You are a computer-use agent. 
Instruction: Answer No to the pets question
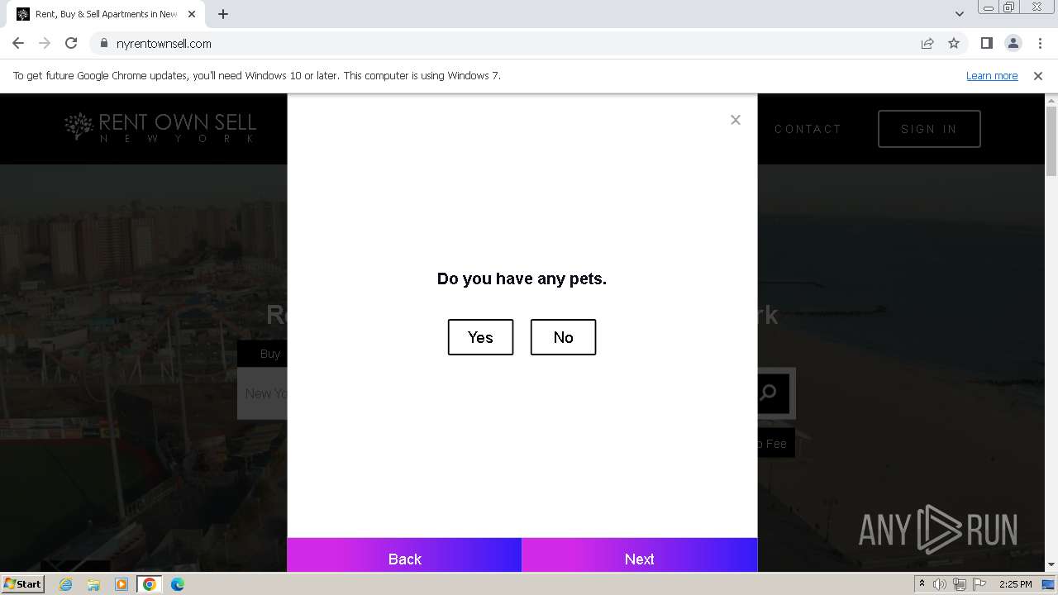(563, 337)
